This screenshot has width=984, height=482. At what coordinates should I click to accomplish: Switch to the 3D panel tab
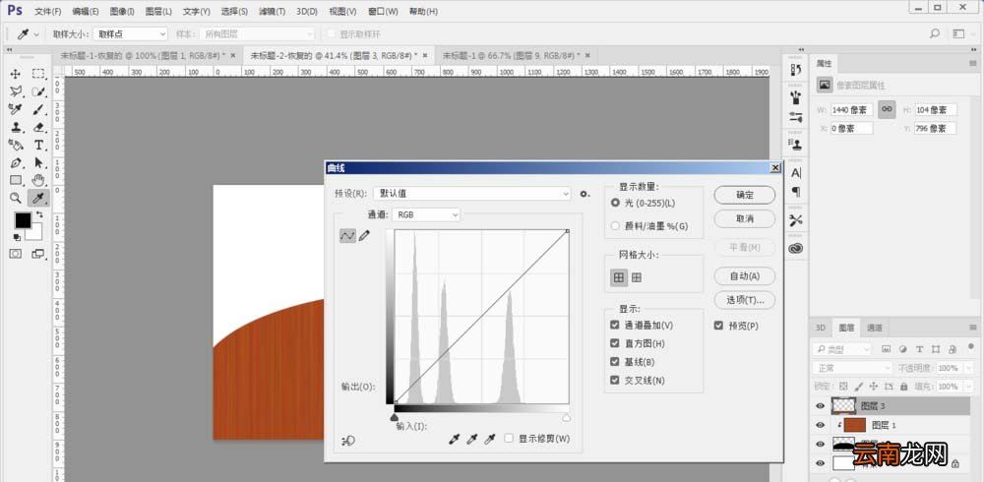(x=821, y=328)
